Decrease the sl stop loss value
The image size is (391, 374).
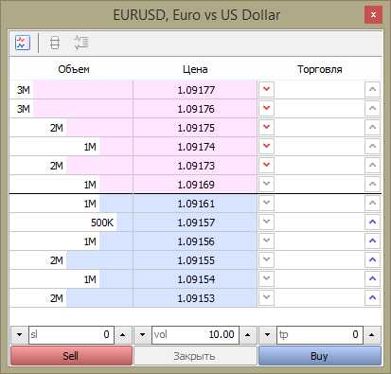pyautogui.click(x=20, y=335)
